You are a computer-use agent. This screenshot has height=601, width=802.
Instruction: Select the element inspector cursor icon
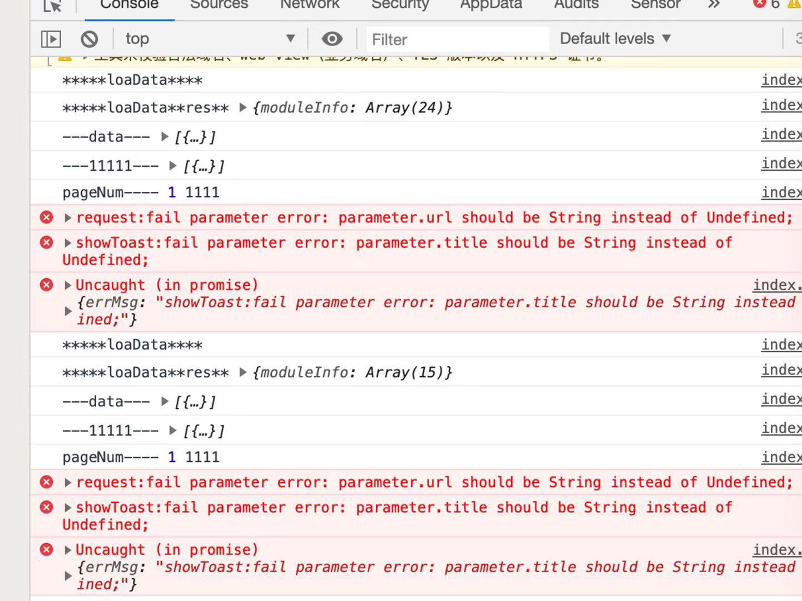(52, 4)
